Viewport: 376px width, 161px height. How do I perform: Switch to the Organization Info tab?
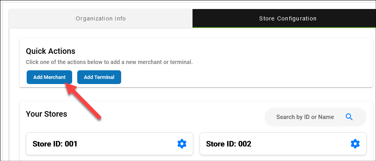101,18
